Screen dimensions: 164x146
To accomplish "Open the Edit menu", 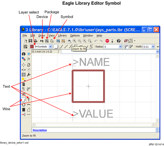I will click(x=33, y=36).
